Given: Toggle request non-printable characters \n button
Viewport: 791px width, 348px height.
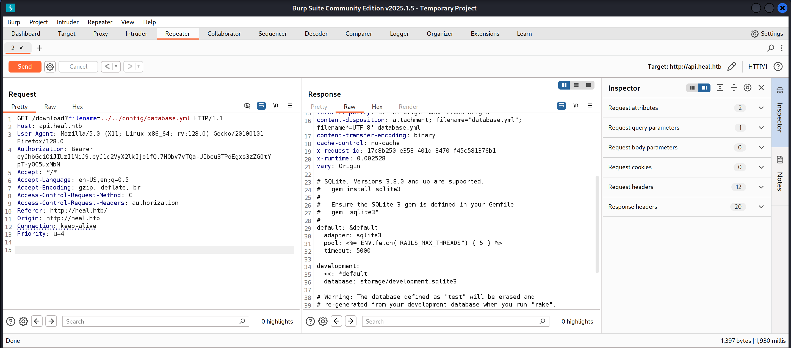Looking at the screenshot, I should (x=275, y=106).
